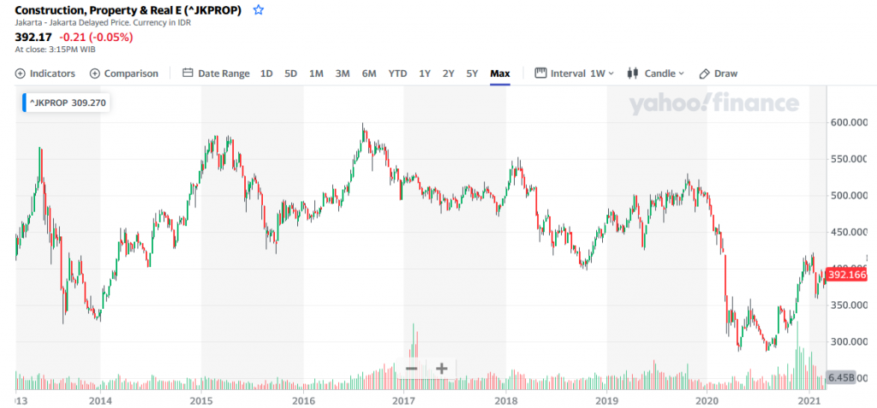Click the candlestick chart type icon
877x408 pixels.
click(x=634, y=74)
